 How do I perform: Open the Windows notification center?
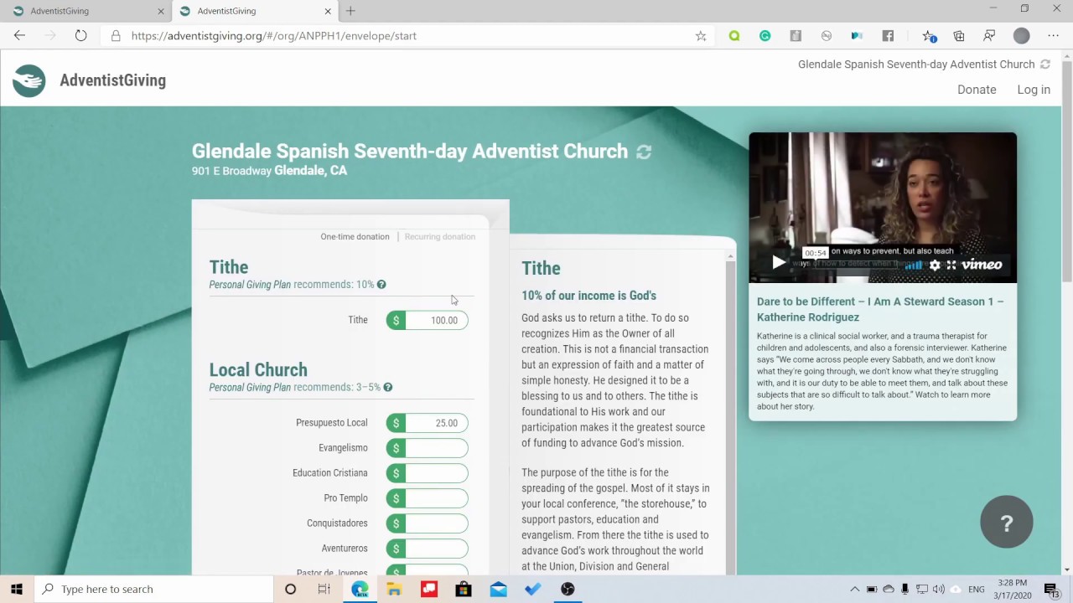[1051, 589]
